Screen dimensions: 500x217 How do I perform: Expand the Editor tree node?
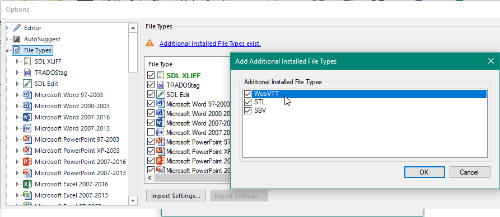coord(7,28)
